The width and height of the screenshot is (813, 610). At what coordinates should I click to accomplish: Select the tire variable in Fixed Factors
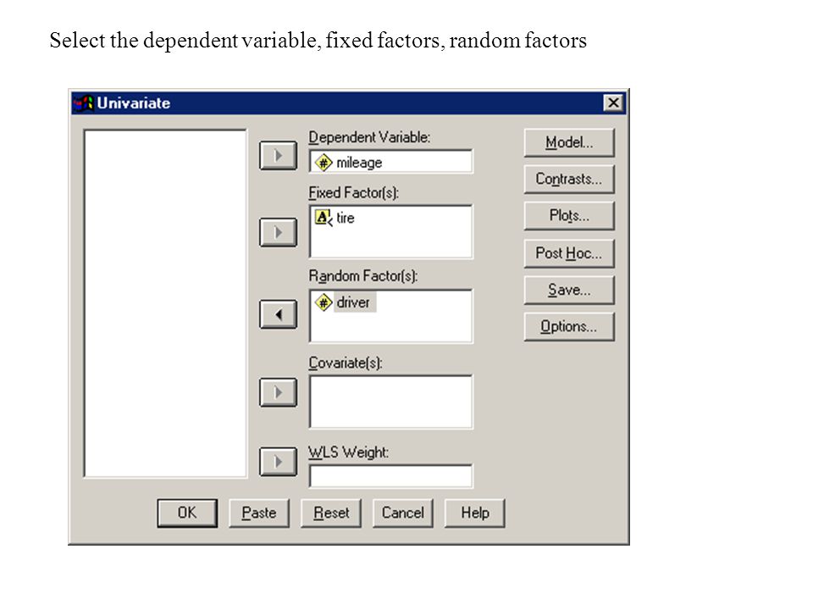346,218
